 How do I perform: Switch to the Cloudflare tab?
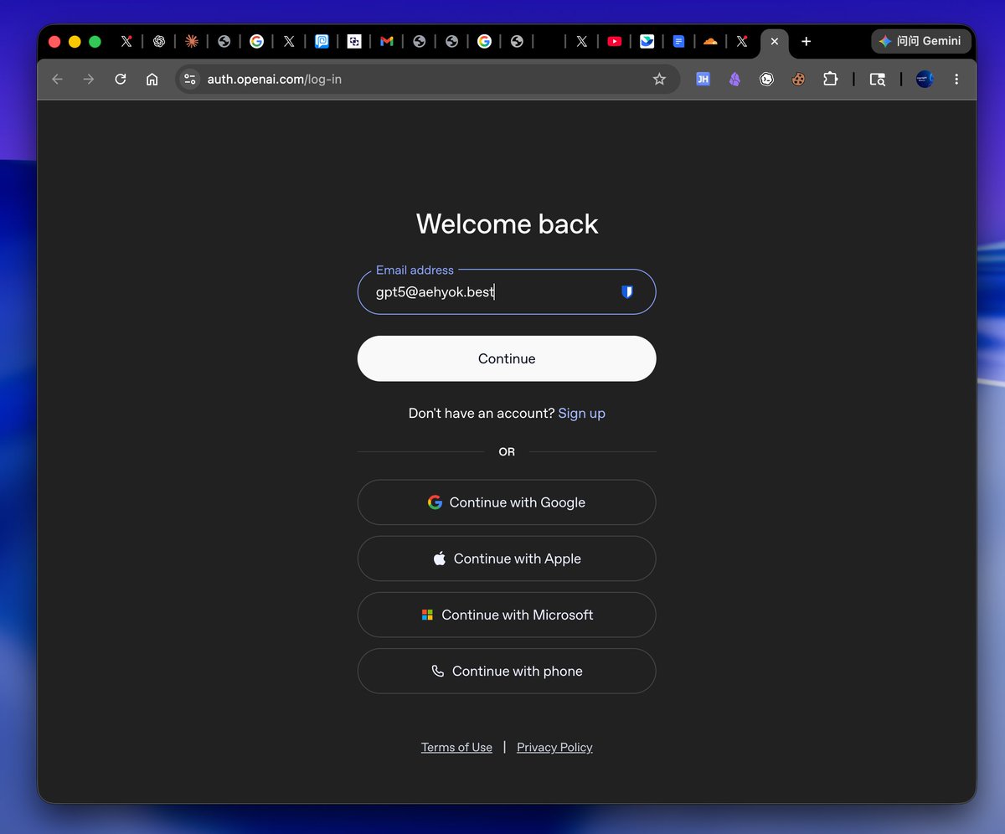click(x=710, y=41)
